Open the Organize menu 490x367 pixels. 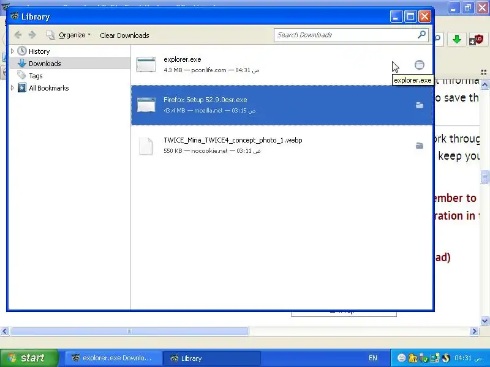click(x=75, y=35)
